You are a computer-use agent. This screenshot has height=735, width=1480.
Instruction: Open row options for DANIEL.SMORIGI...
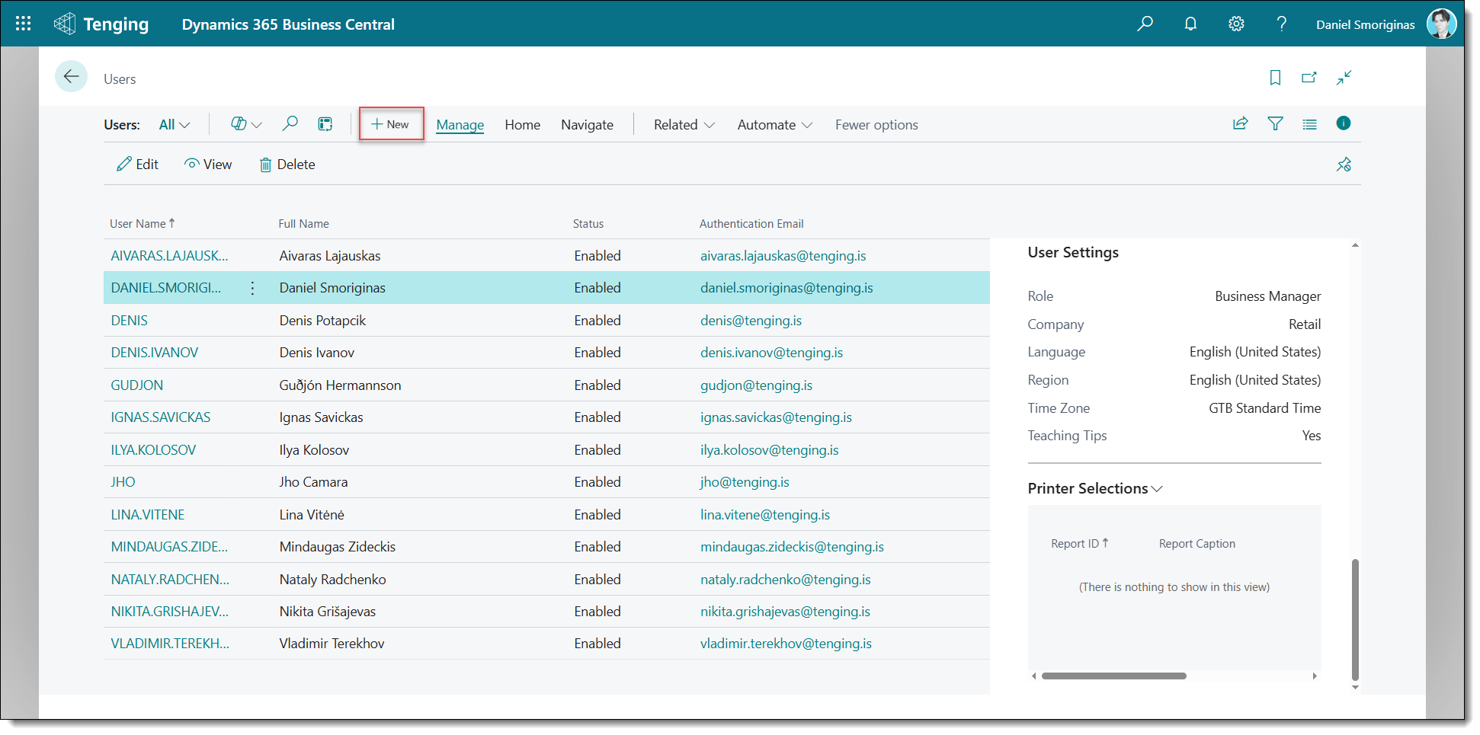point(252,288)
